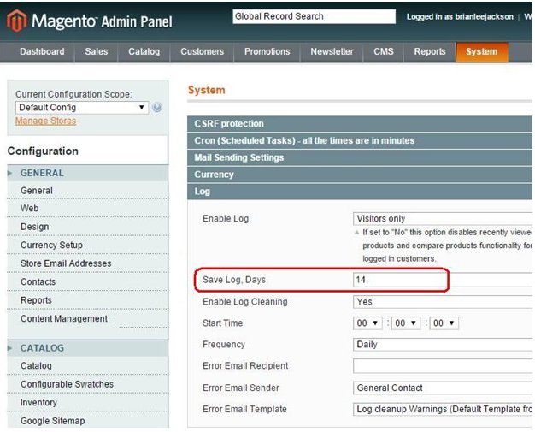The image size is (535, 432).
Task: Collapse the CATALOG configuration section
Action: pyautogui.click(x=88, y=348)
